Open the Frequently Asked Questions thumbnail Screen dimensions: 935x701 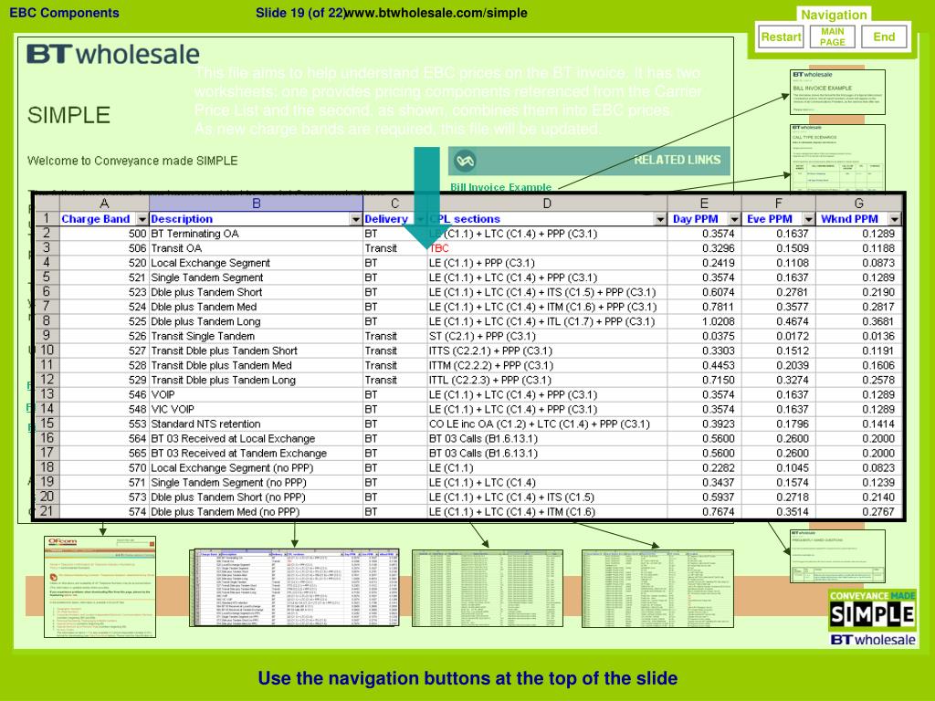(837, 556)
